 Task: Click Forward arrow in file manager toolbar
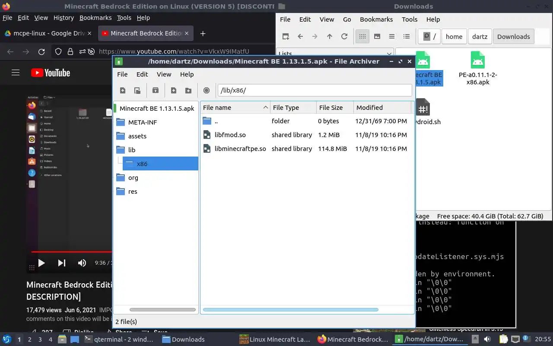click(x=315, y=37)
